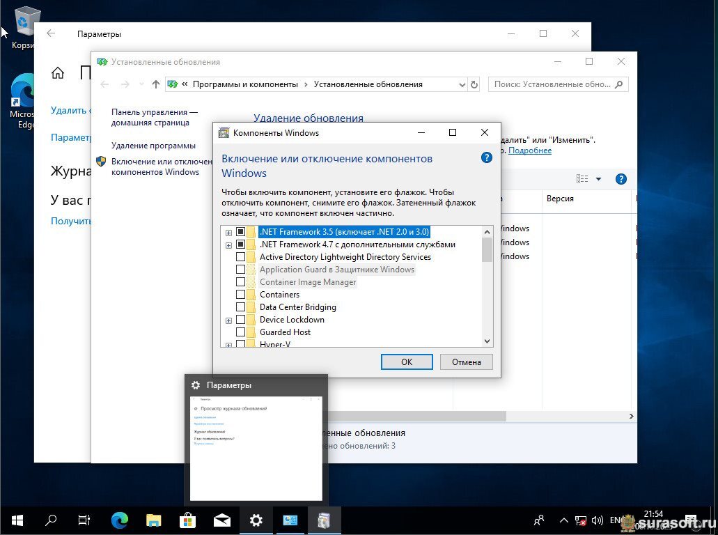Refresh the Installed Updates address bar

(x=474, y=84)
